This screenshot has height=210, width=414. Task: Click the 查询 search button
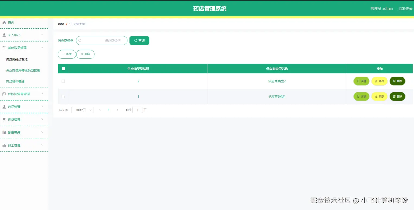coord(140,40)
